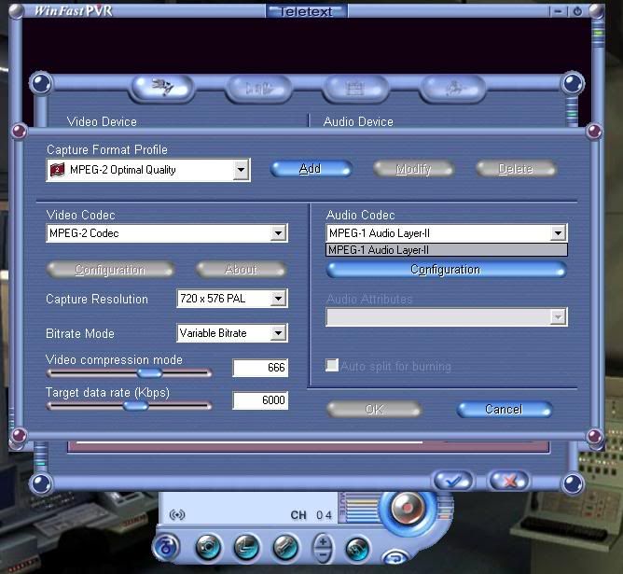Click the loop arrow icon below the record button
The height and width of the screenshot is (574, 623).
coord(395,558)
